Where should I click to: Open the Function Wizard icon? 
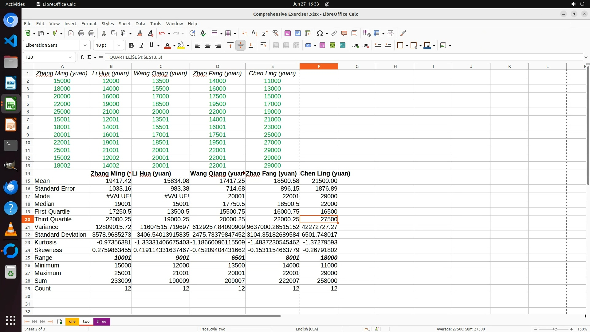point(82,57)
